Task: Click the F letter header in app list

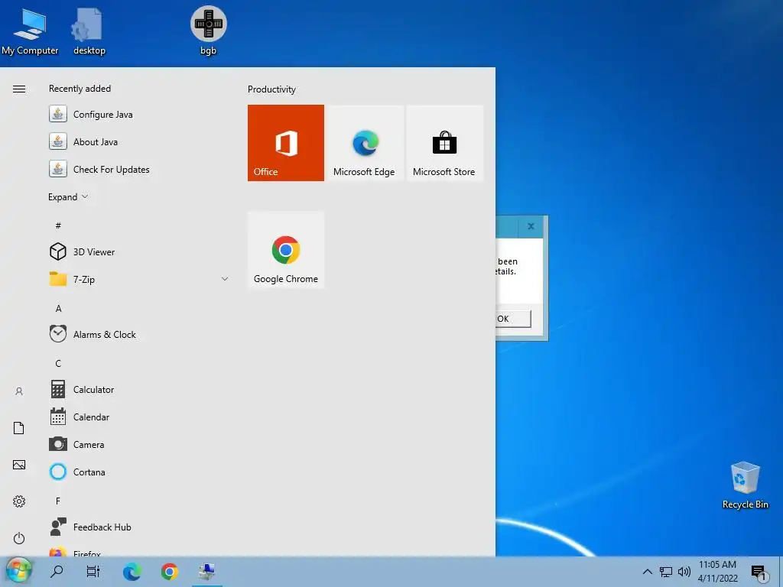Action: coord(58,501)
